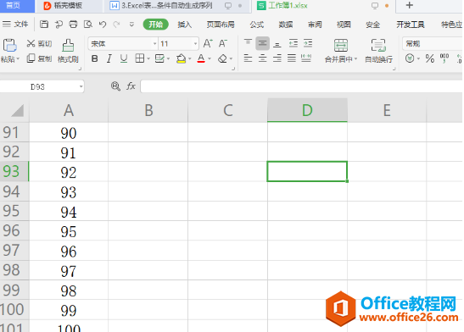The width and height of the screenshot is (464, 332).
Task: Toggle Underline formatting
Action: click(x=124, y=58)
